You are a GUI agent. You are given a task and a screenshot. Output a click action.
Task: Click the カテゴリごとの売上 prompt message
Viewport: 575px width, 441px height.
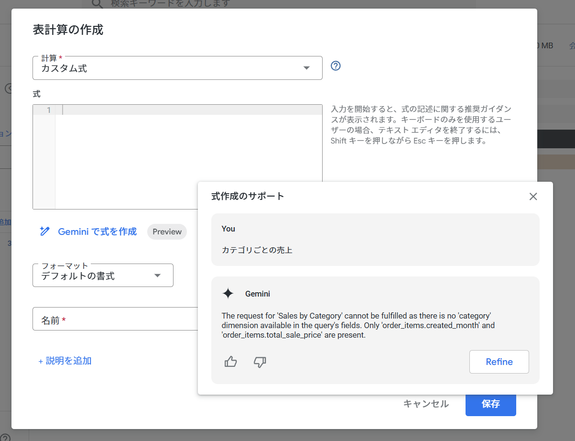tap(257, 250)
